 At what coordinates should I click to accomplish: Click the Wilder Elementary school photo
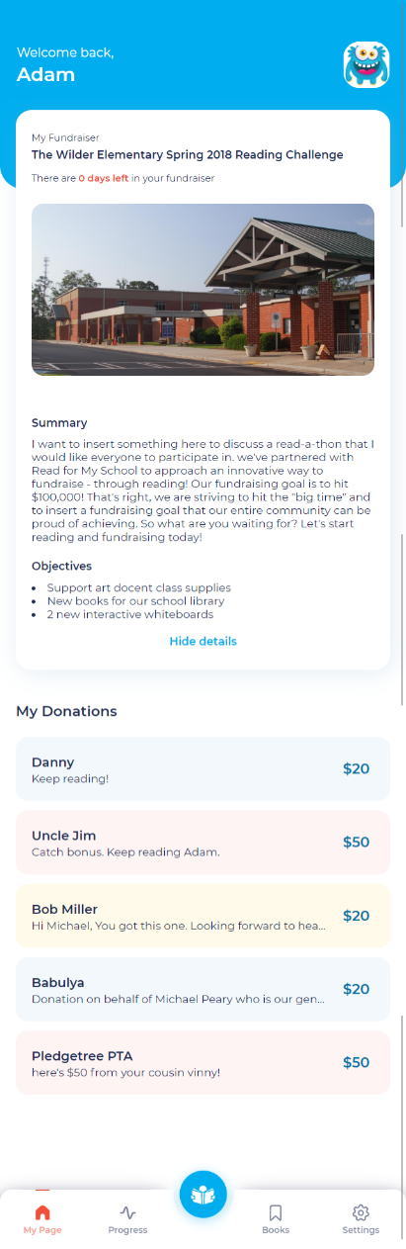point(203,290)
